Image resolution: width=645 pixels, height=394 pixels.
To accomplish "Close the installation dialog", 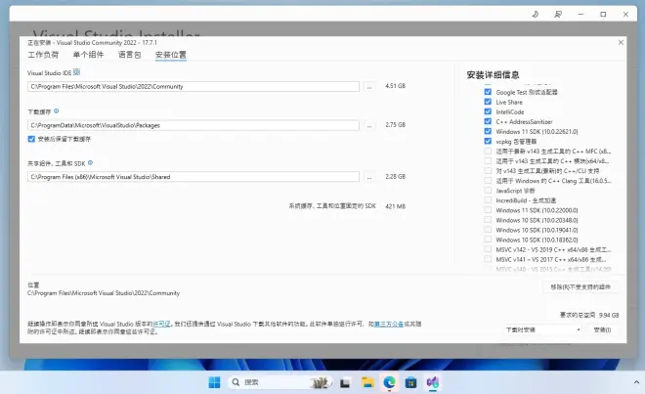I will (621, 42).
